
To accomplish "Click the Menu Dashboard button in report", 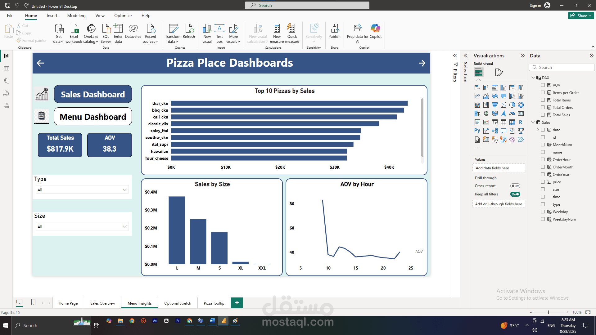I will pos(93,116).
